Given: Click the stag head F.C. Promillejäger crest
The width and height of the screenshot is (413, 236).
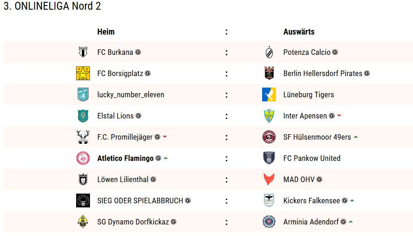Looking at the screenshot, I should (83, 137).
